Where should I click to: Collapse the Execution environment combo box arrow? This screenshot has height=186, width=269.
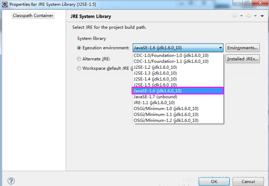pos(220,48)
